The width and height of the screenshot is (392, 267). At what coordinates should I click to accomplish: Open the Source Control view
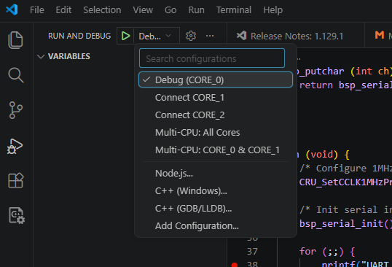16,110
